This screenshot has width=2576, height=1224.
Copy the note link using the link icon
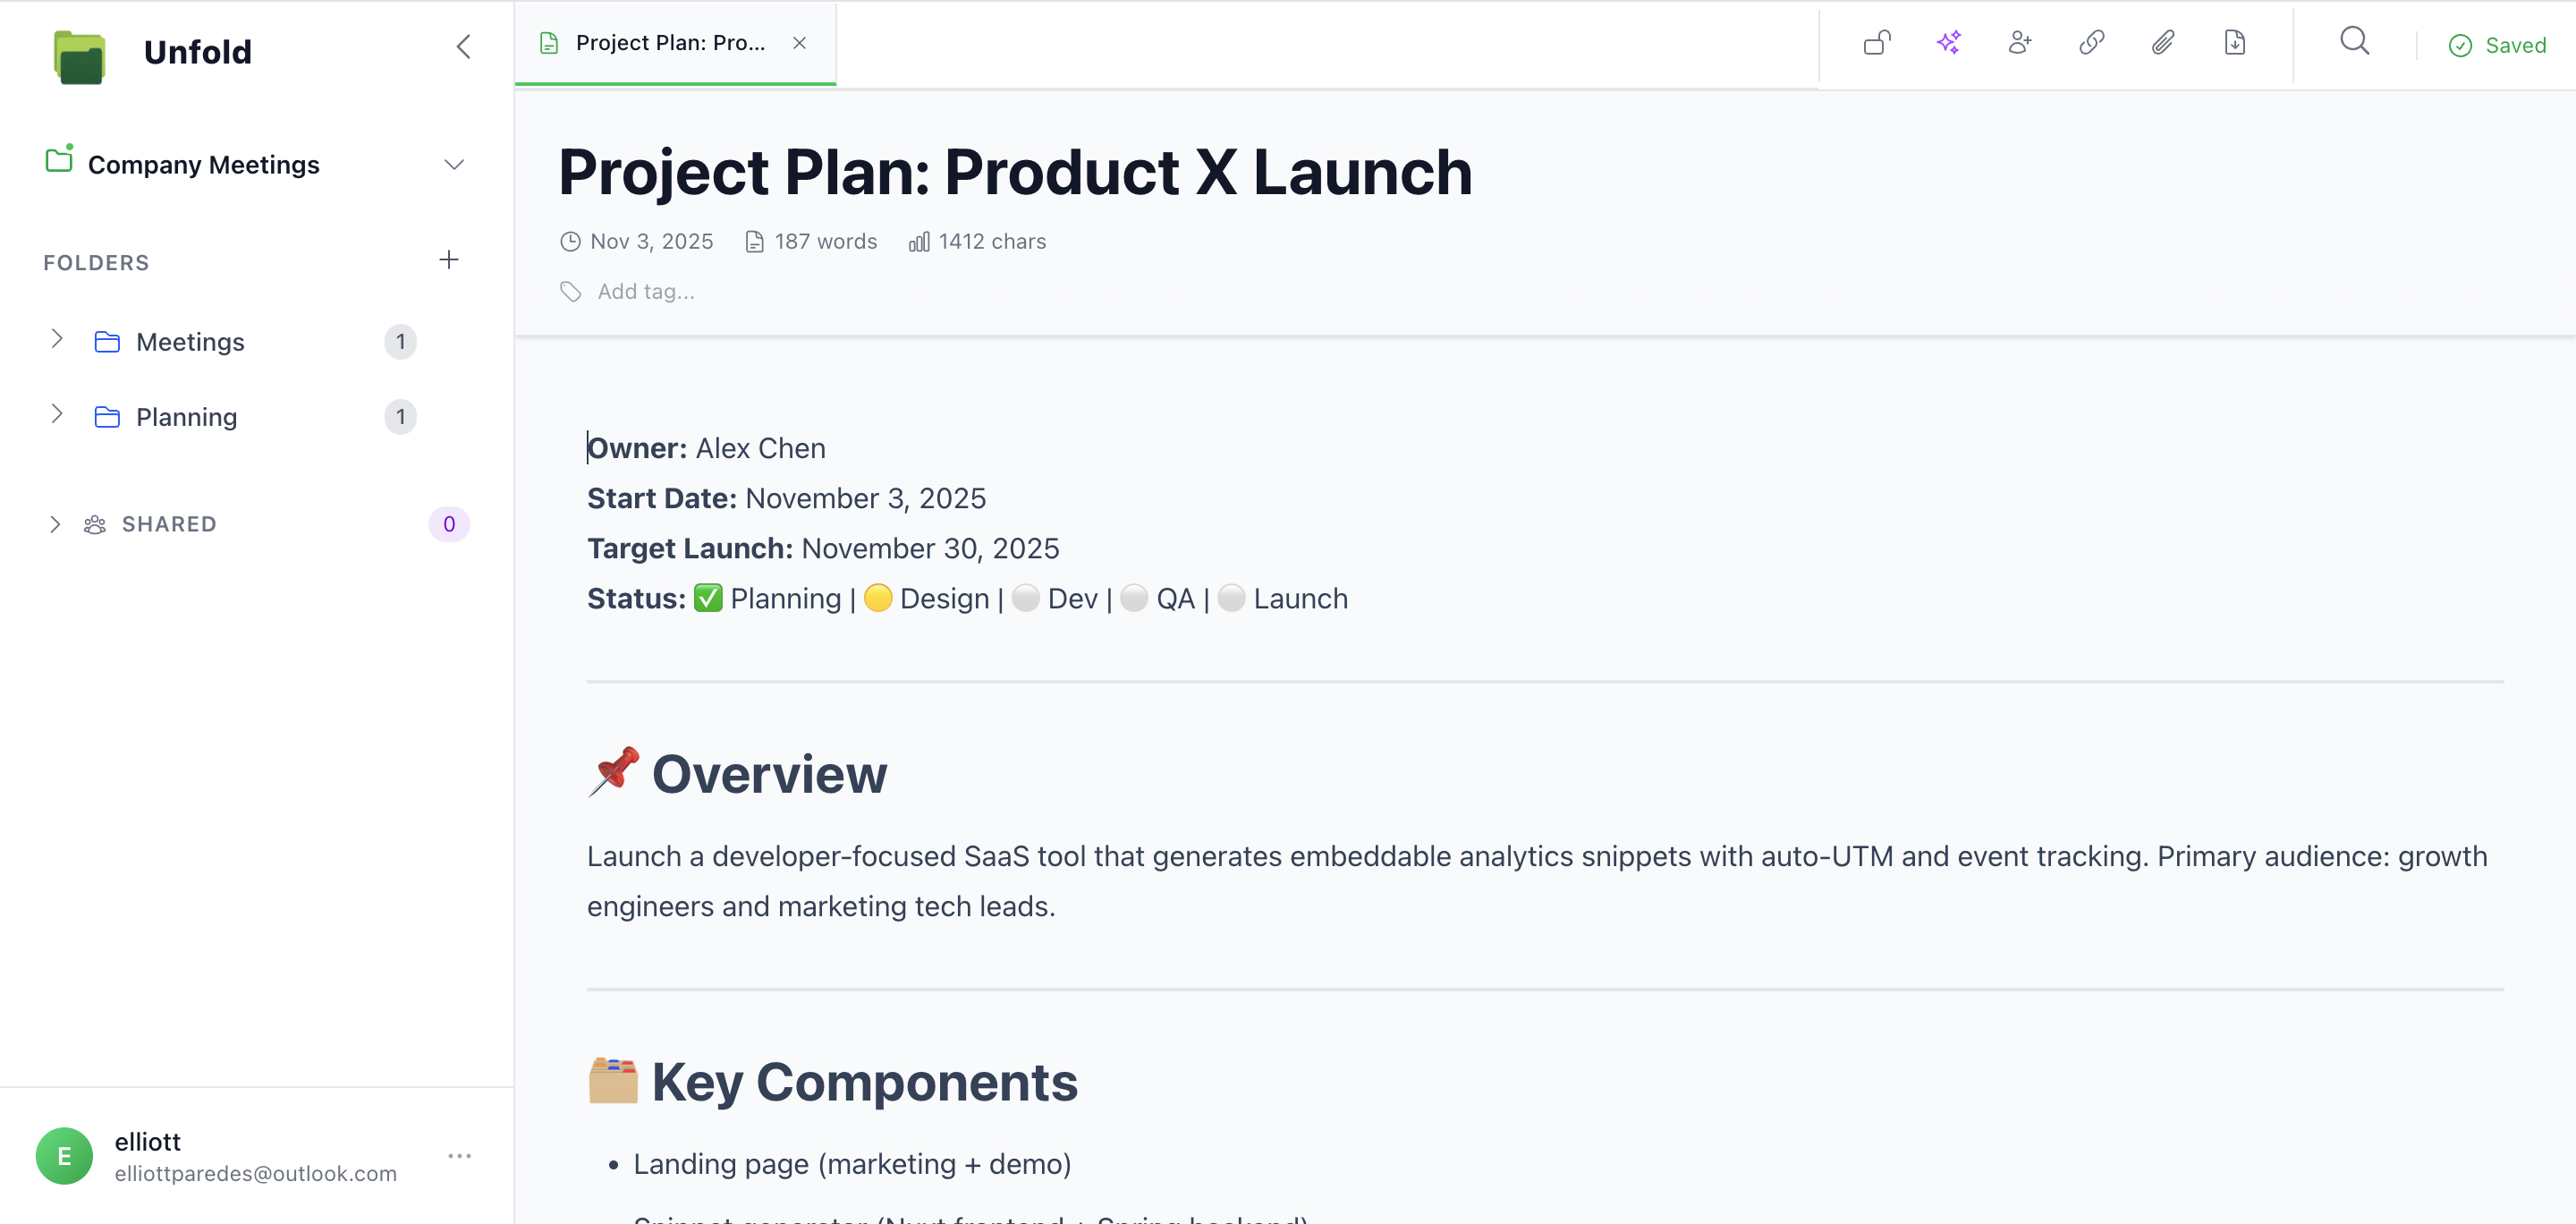[x=2091, y=43]
